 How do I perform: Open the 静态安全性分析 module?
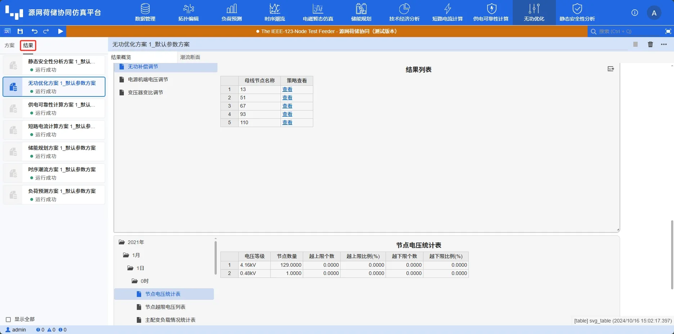pyautogui.click(x=577, y=13)
